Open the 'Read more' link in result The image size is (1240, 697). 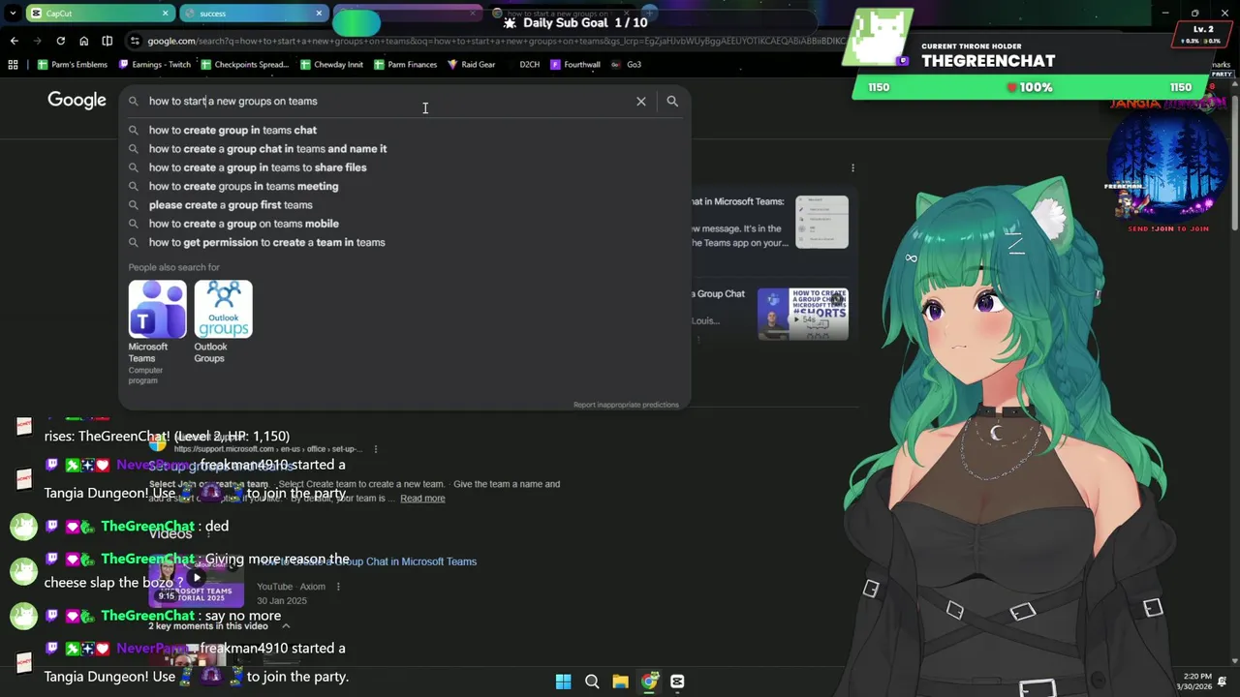(422, 499)
